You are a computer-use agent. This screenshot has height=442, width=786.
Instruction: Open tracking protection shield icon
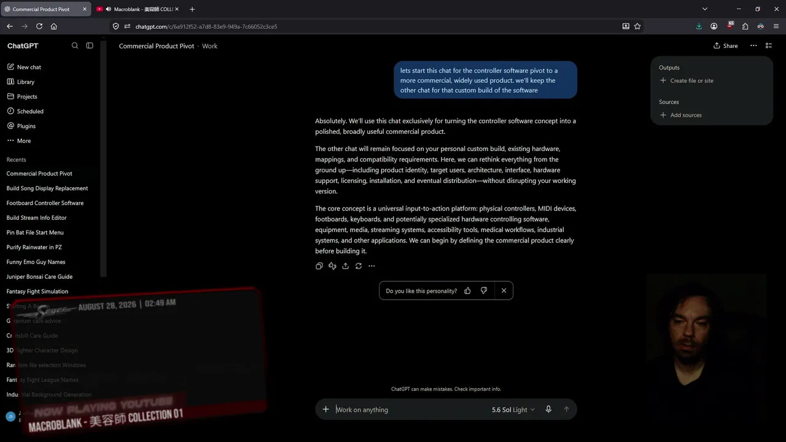115,26
